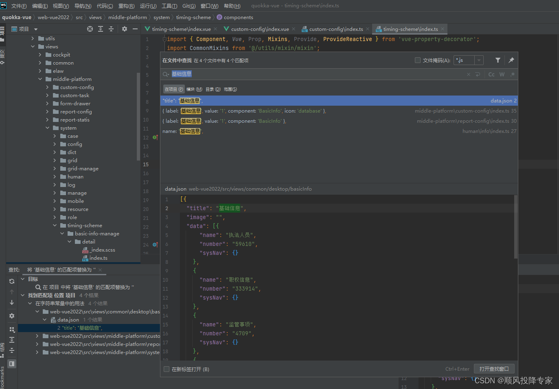
Task: Check open in new tab checkbox
Action: (167, 369)
